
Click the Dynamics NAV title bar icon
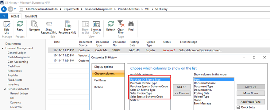coord(2,2)
